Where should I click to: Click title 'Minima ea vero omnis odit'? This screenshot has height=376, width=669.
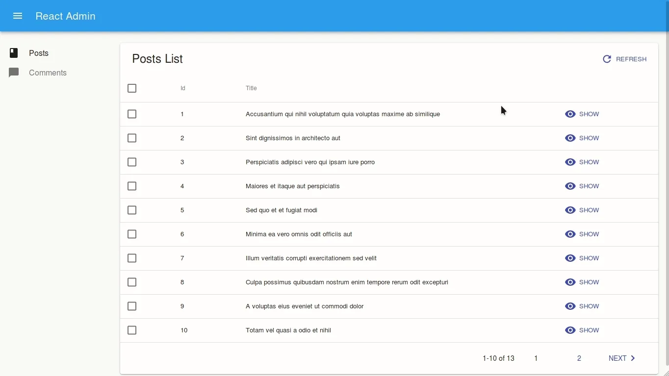(299, 234)
